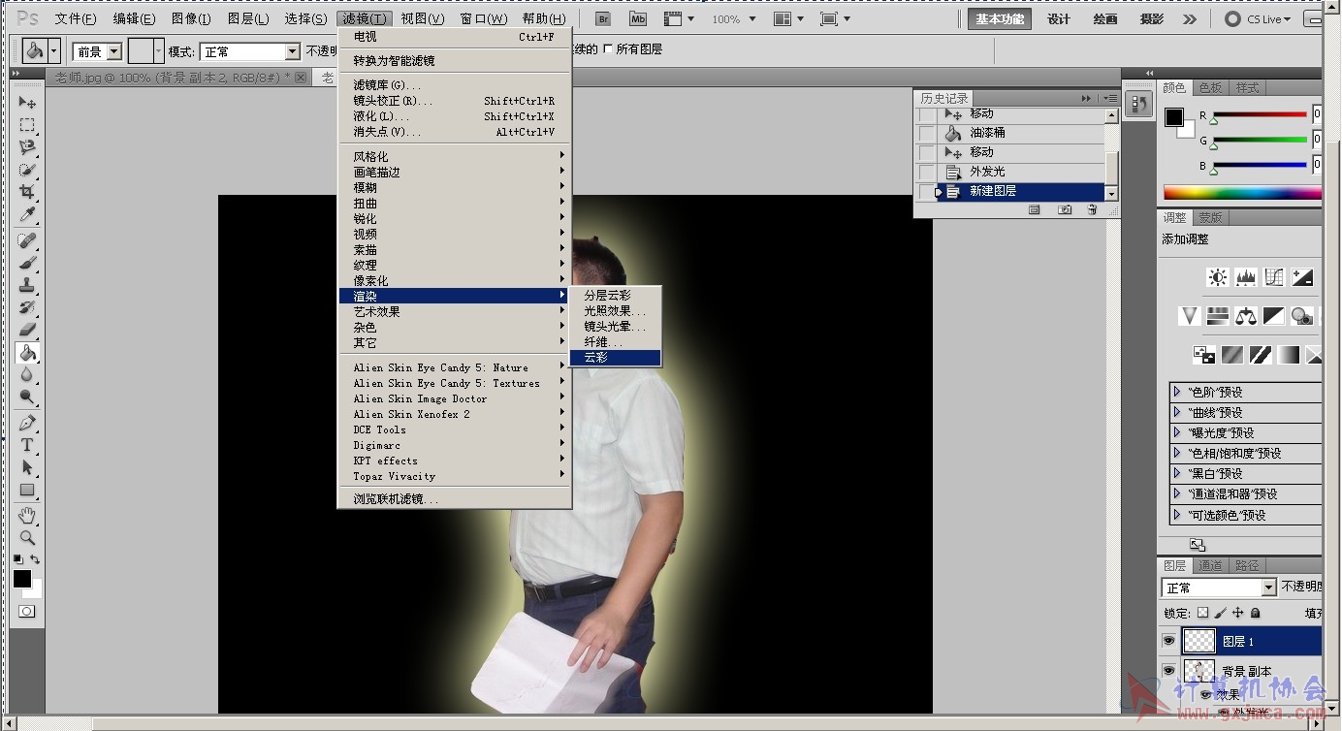Viewport: 1342px width, 731px height.
Task: Select the Rectangular Marquee tool
Action: coord(27,125)
